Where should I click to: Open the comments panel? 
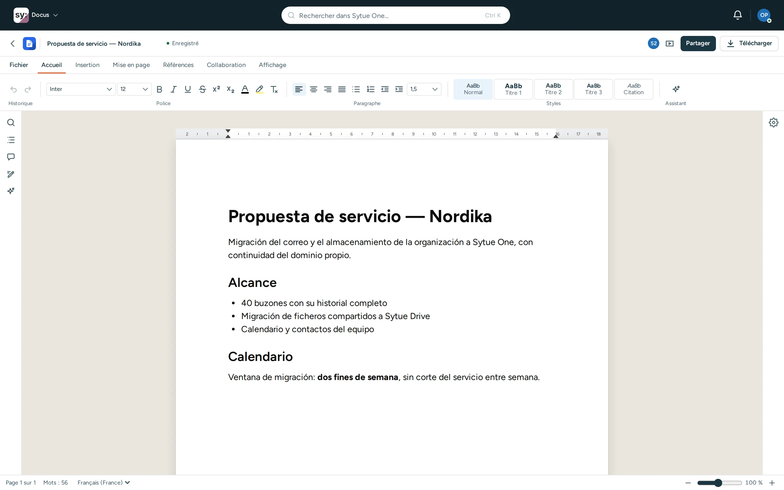(x=11, y=157)
